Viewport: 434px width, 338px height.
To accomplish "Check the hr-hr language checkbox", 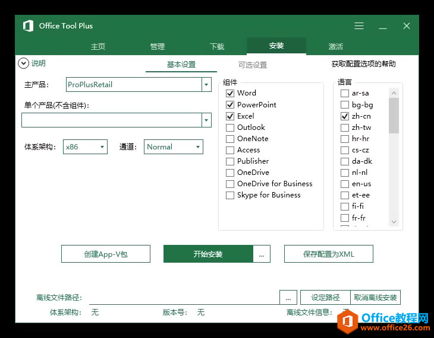I will [345, 139].
